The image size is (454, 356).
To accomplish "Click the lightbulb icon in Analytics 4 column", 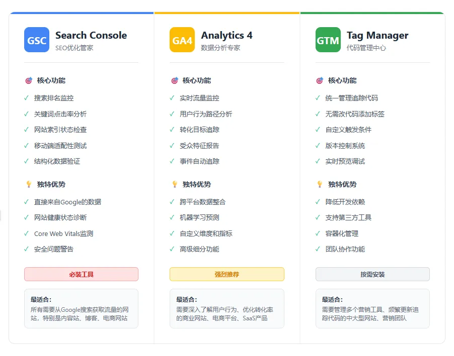I will pos(175,184).
